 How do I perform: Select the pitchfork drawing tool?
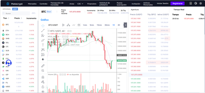(x=43, y=35)
